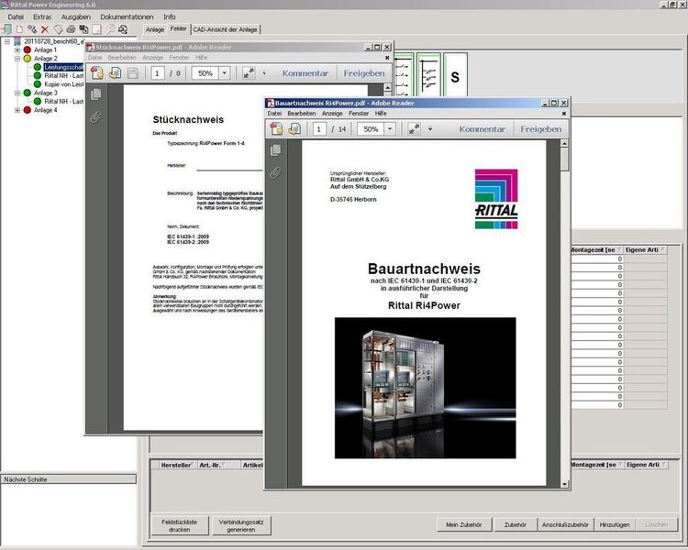Open Kommentar pane in Stücknachweis window
This screenshot has height=550, width=688.
pos(305,73)
